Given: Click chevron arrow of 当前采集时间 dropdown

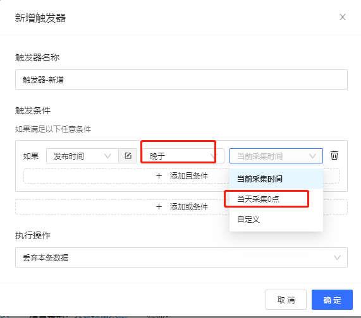Looking at the screenshot, I should click(x=312, y=156).
